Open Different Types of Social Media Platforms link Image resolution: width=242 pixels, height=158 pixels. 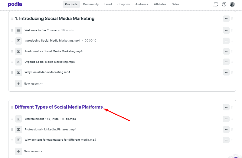[59, 107]
